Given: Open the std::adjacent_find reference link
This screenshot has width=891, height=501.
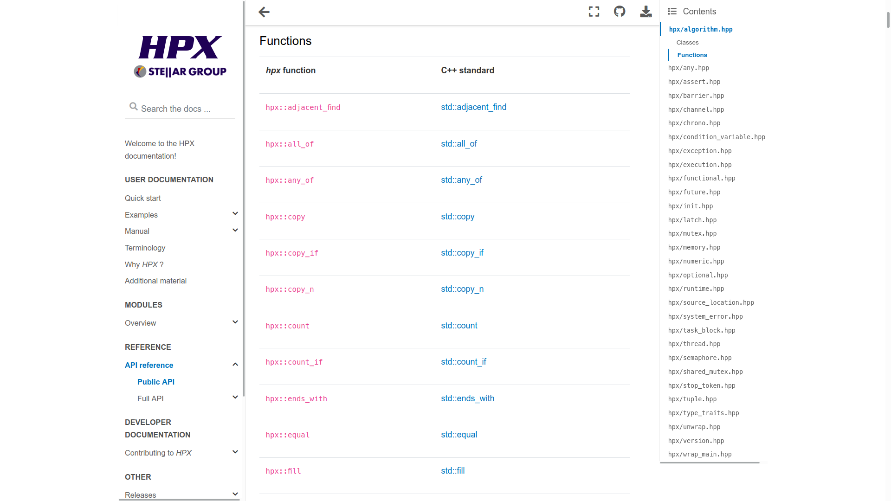Looking at the screenshot, I should [473, 107].
